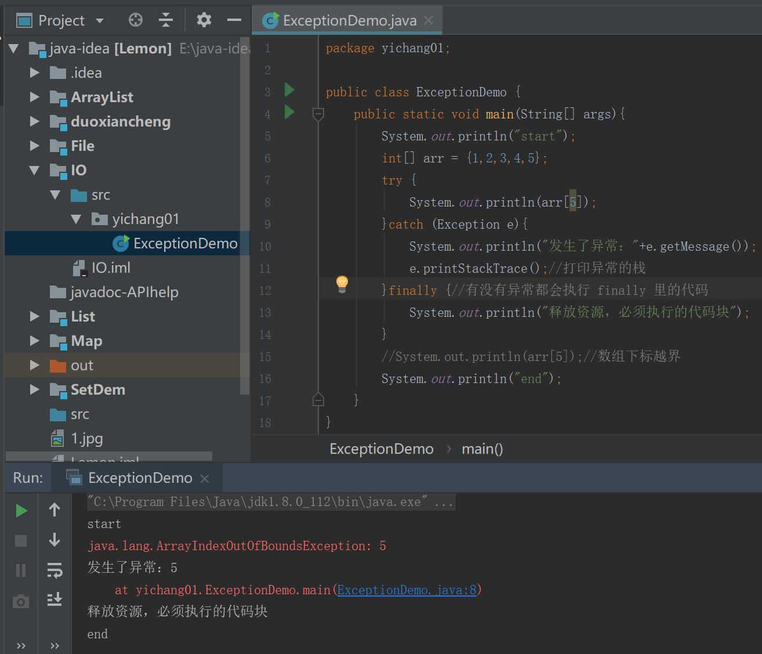Click up arrow to previous stack frame

55,510
